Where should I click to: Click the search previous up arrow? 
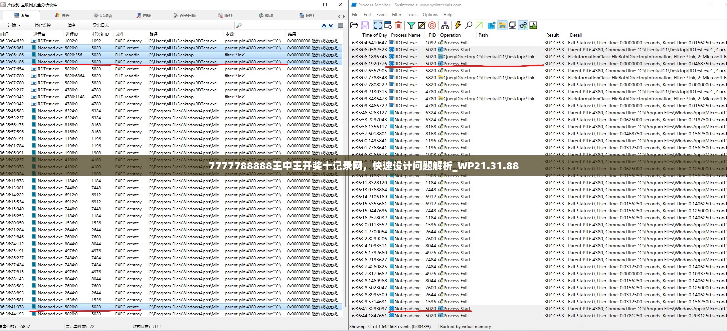tap(324, 25)
